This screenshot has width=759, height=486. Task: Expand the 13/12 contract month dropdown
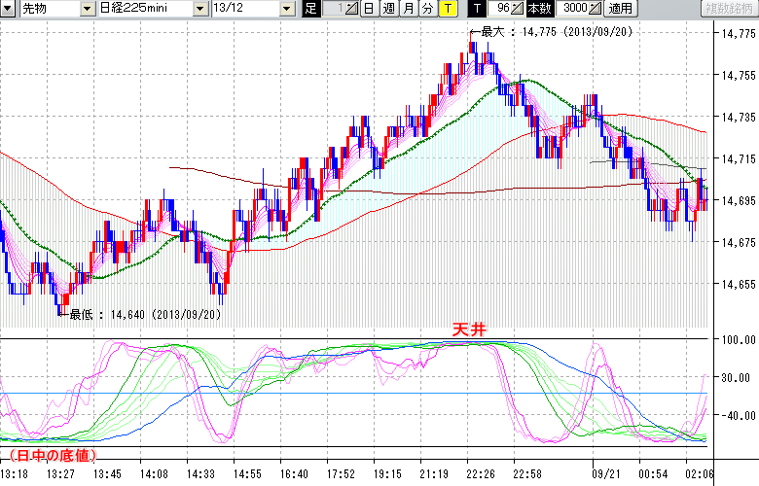[286, 9]
